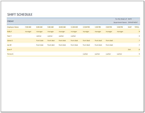Click the 12:00 PM column header
The width and height of the screenshot is (145, 113).
point(86,27)
